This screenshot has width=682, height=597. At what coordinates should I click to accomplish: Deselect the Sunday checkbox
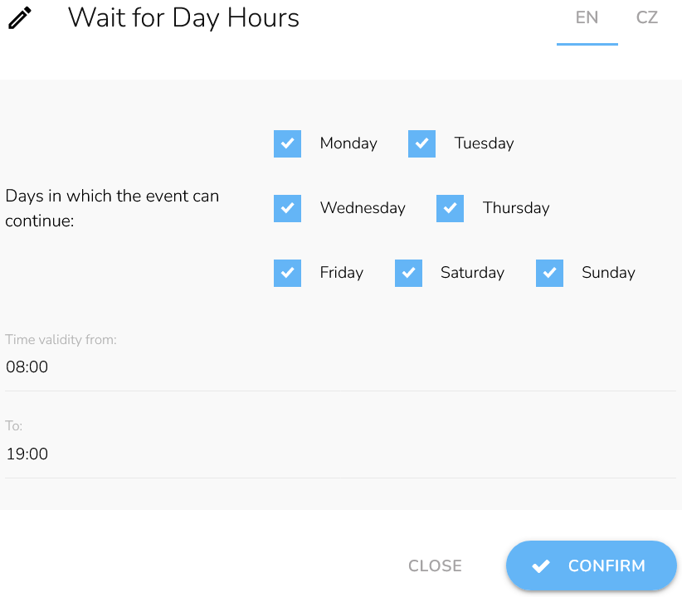549,273
